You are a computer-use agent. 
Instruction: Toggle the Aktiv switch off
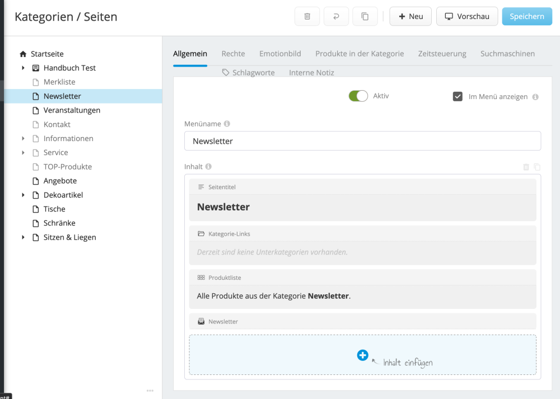357,96
